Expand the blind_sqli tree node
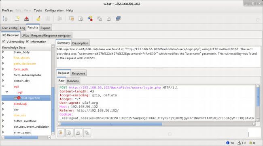 point(3,103)
